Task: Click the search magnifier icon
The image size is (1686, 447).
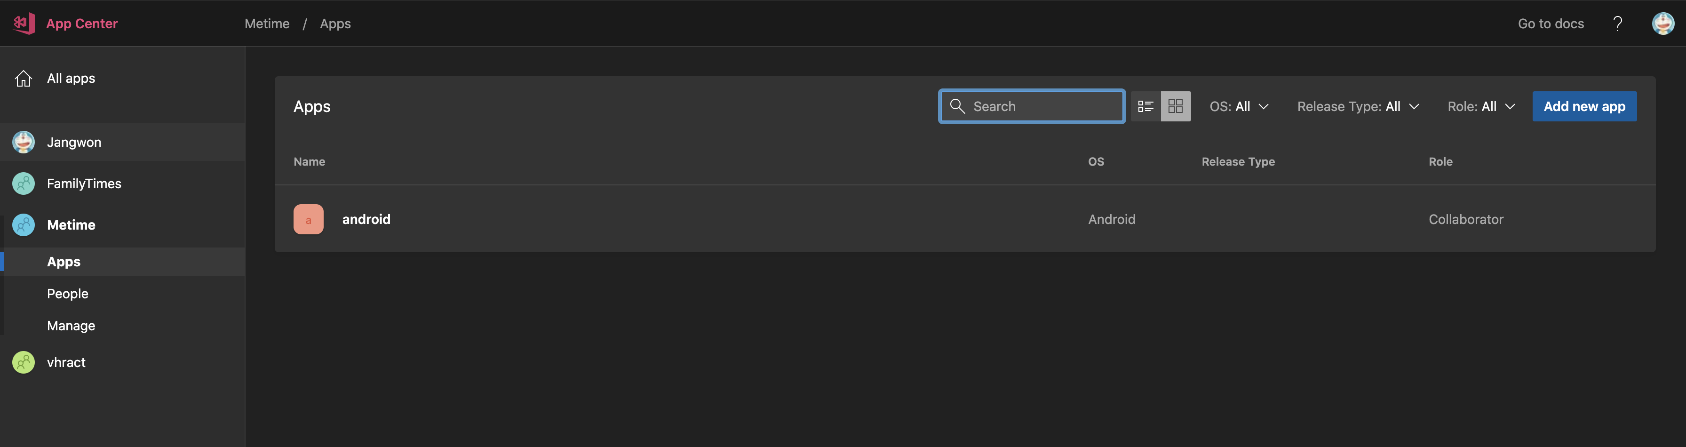Action: [957, 106]
